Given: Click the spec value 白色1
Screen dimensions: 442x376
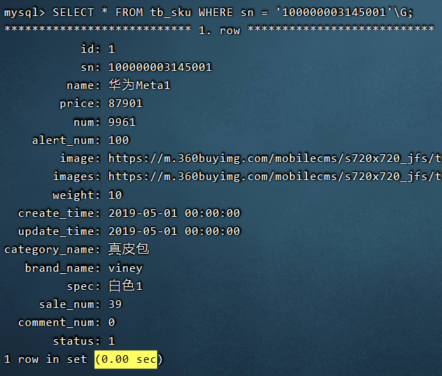Looking at the screenshot, I should pos(125,286).
